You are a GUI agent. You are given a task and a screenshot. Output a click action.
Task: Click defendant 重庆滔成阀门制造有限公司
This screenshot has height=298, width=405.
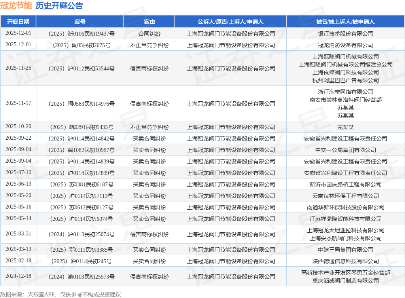(x=345, y=281)
